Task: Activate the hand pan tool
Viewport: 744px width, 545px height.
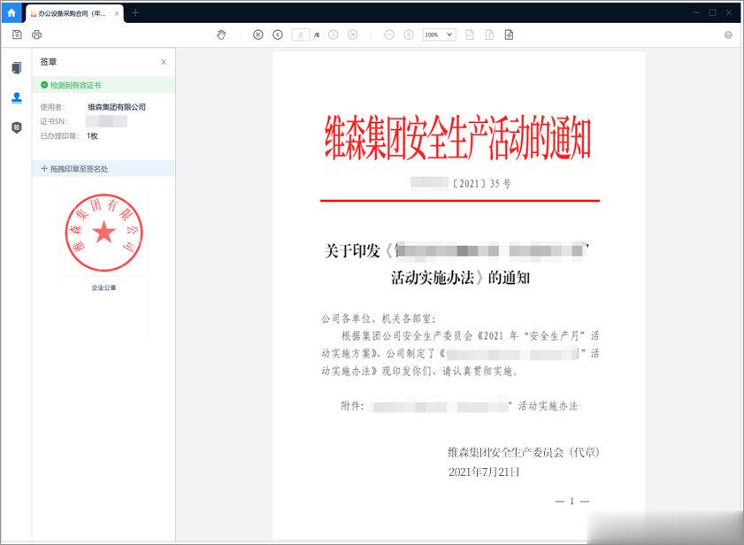Action: 221,35
